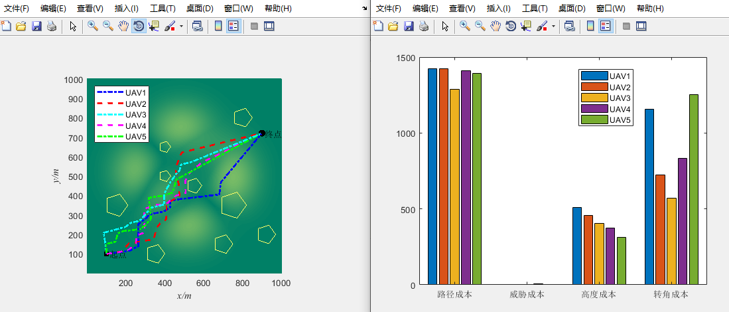Screen dimensions: 729x312
Task: Toggle off Rotate 3D in path map figure
Action: point(139,27)
